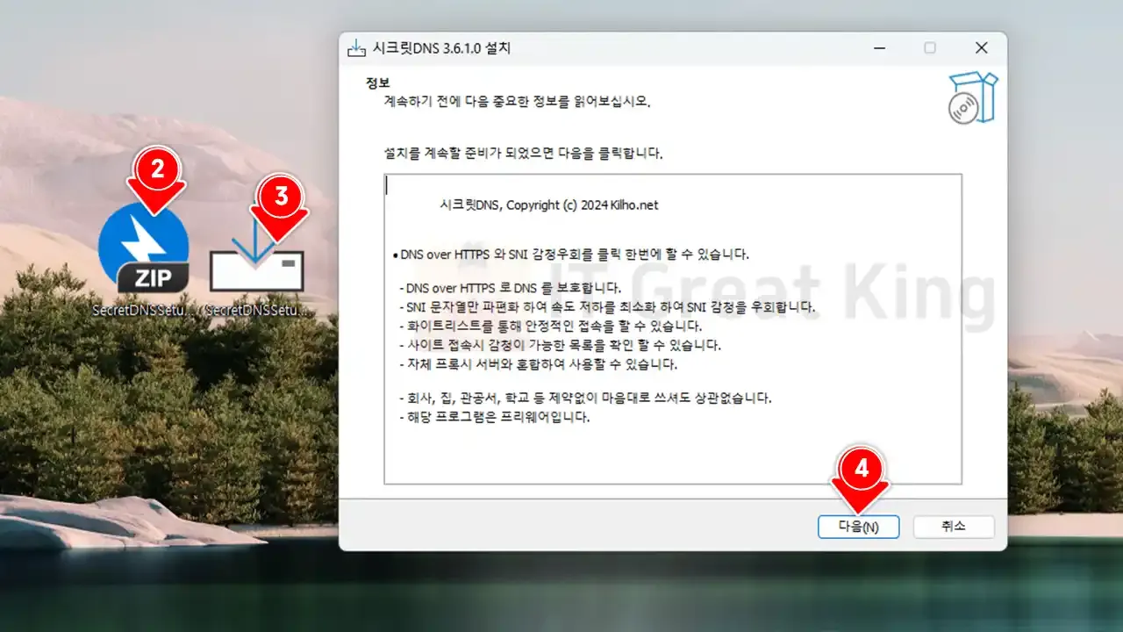Click the 정보 heading
Viewport: 1123px width, 632px height.
tap(378, 84)
